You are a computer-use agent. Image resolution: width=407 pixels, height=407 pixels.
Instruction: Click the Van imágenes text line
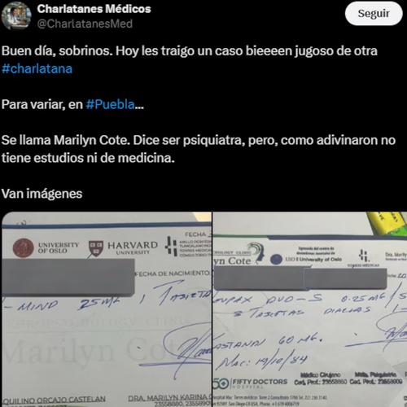tap(42, 194)
